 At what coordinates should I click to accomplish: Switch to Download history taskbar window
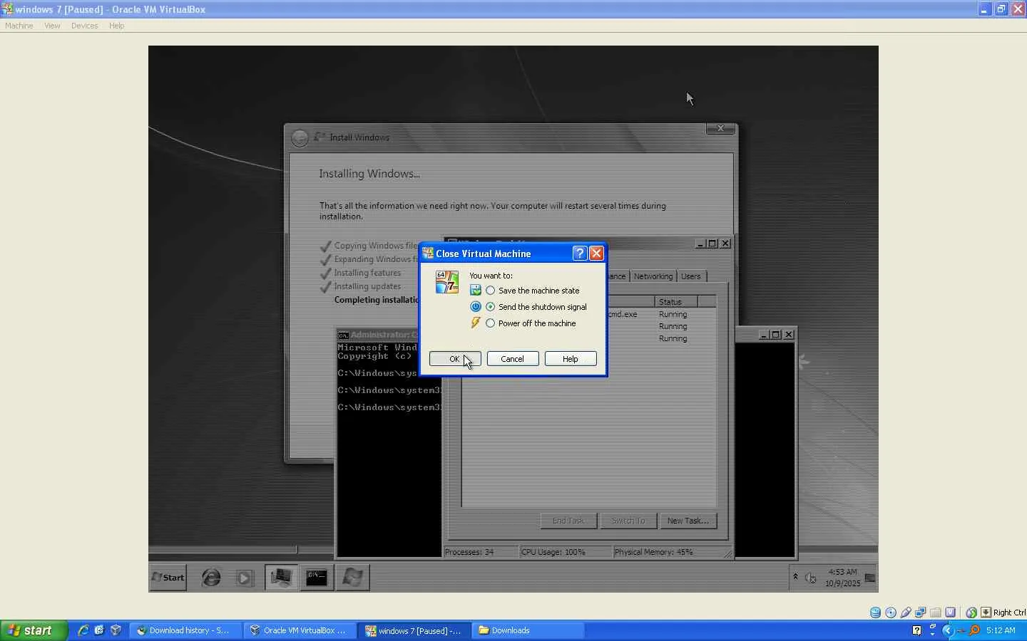point(185,630)
